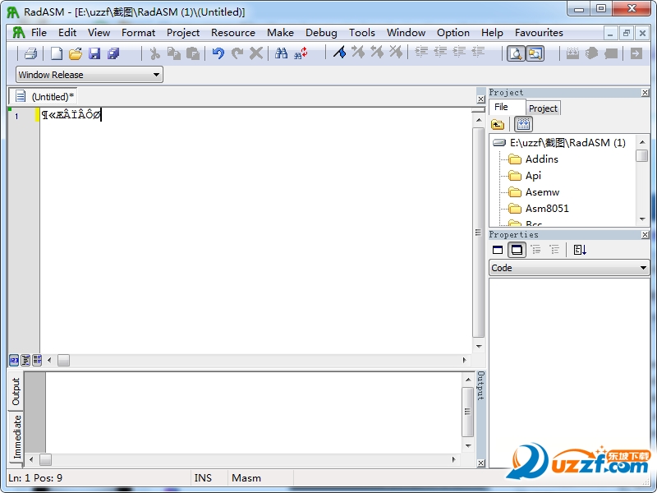Open Find with the binoculars icon
The width and height of the screenshot is (657, 493).
281,53
